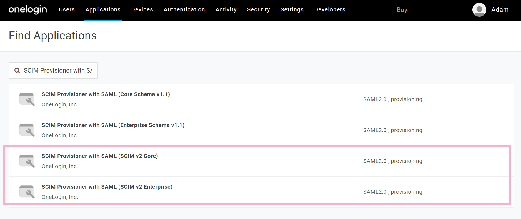Open the Devices menu
This screenshot has height=219, width=521.
(142, 9)
